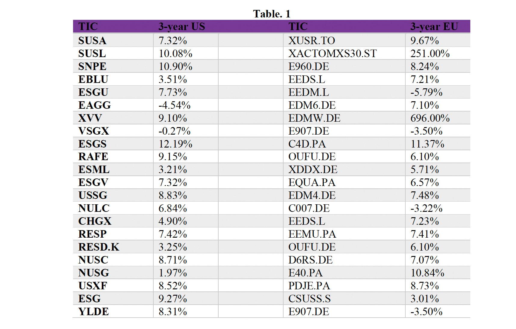Select the 3-year EU column header

click(x=434, y=26)
